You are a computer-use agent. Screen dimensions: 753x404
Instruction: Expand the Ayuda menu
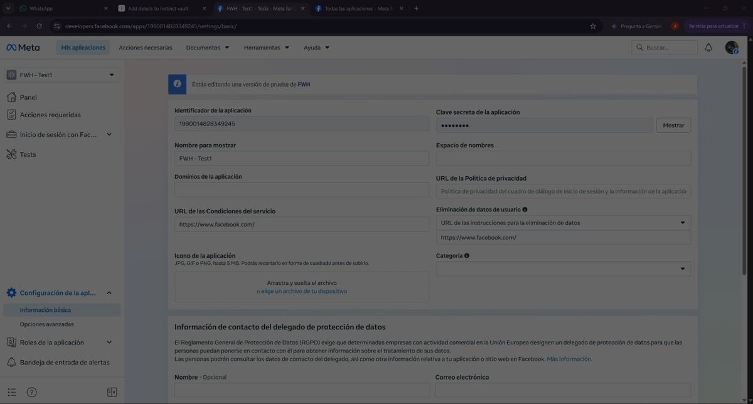coord(317,48)
